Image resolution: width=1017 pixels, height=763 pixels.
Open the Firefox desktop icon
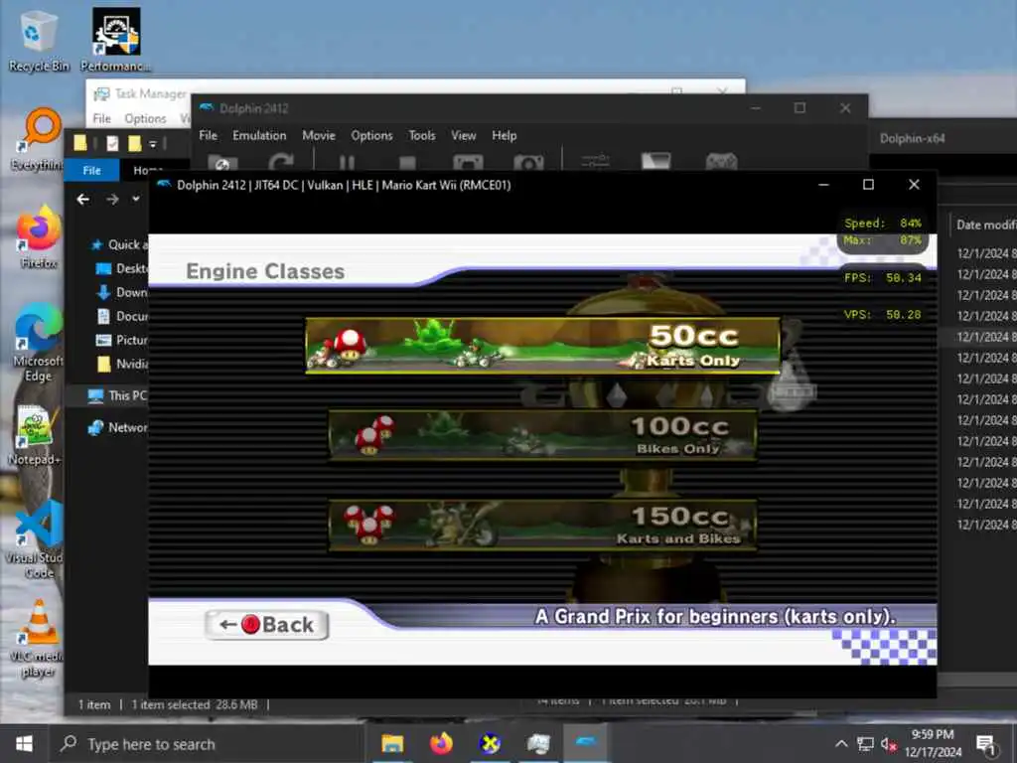point(39,237)
